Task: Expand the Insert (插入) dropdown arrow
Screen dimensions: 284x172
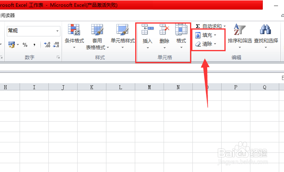Action: point(148,48)
